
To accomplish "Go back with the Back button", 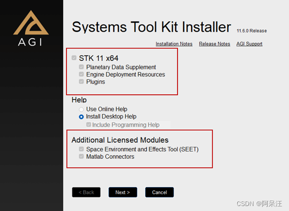I will pos(86,192).
